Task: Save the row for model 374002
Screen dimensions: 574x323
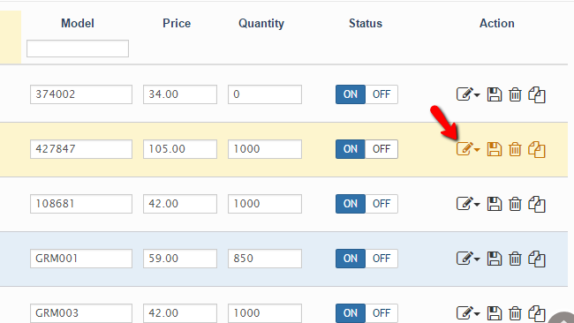Action: point(495,94)
